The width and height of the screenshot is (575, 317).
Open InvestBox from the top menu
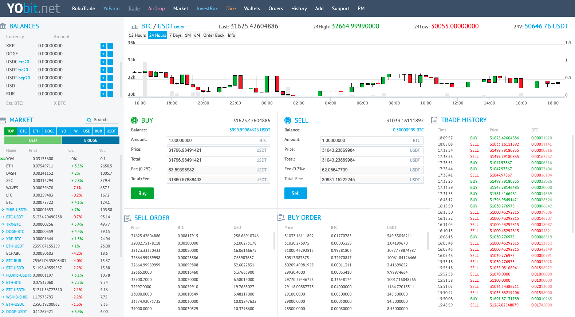coord(207,8)
